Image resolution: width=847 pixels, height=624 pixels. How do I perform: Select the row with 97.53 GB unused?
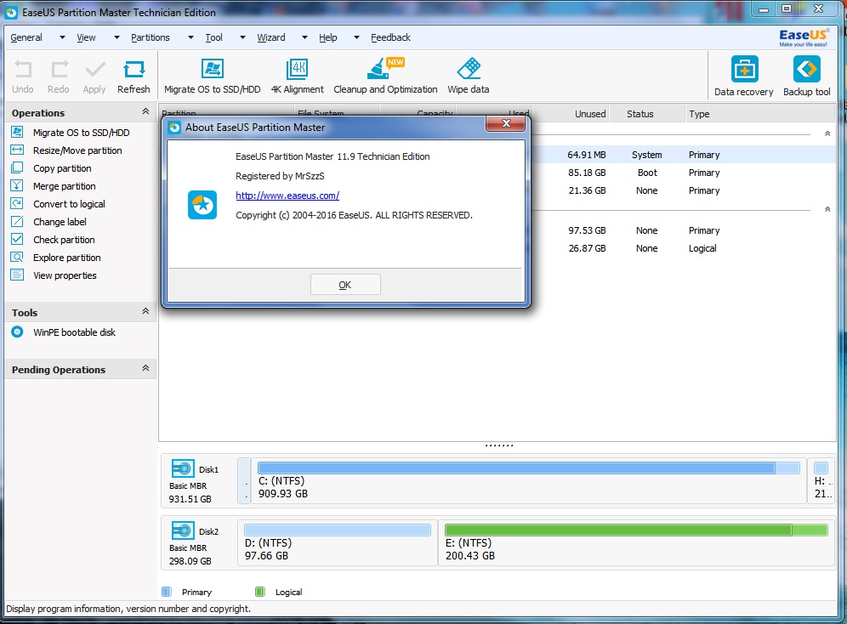683,230
